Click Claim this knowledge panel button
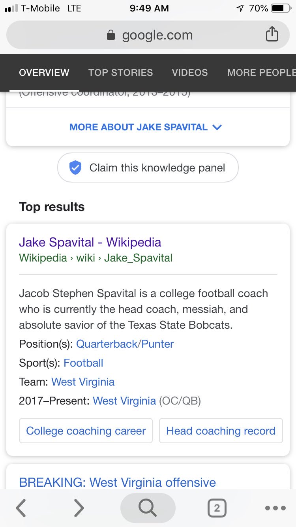296x527 pixels. point(148,168)
